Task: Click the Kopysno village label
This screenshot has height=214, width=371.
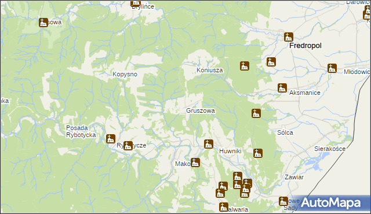Action: pos(125,75)
